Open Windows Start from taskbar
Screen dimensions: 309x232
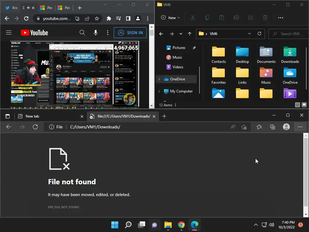point(115,225)
